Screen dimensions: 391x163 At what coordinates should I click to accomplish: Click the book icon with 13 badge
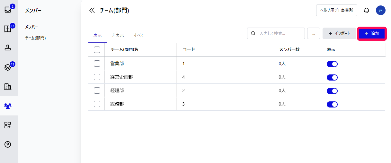pyautogui.click(x=8, y=29)
